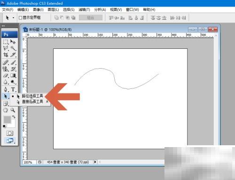
Task: Select the Eraser tool
Action: coord(6,76)
